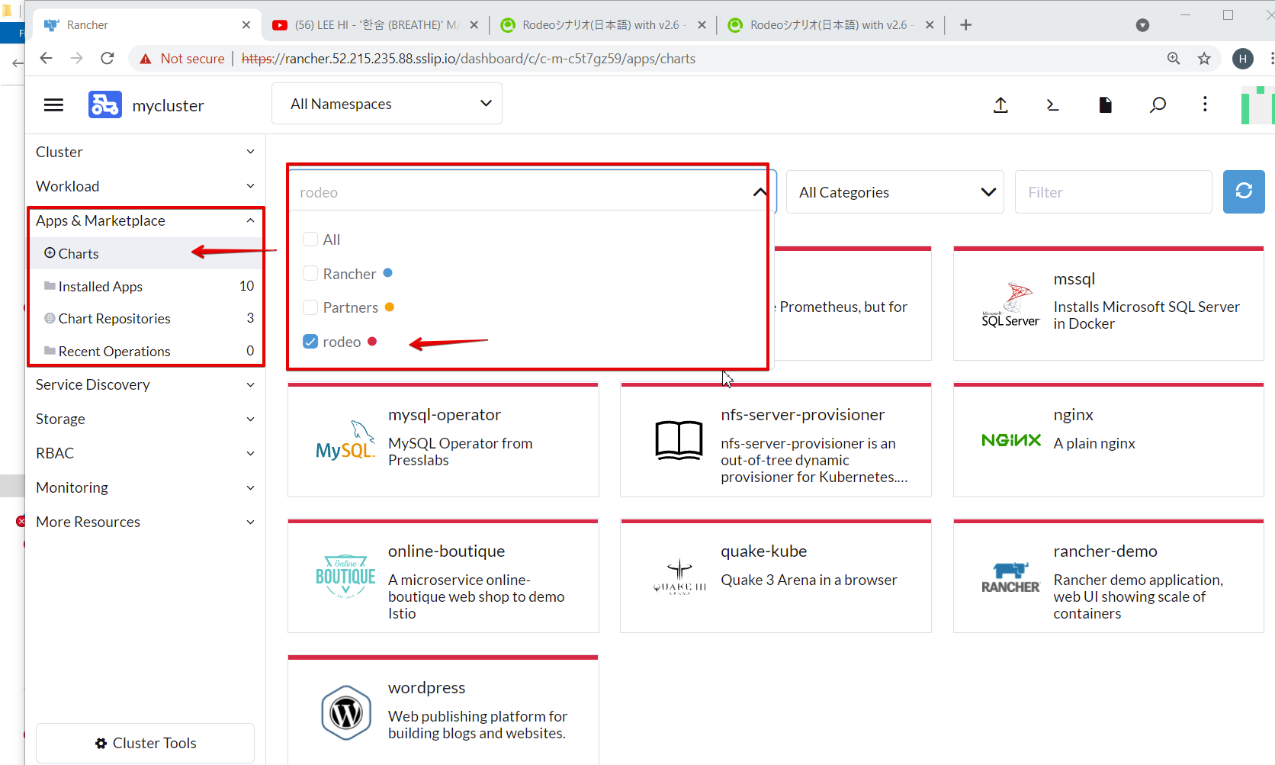Viewport: 1275px width, 765px height.
Task: Check the All repositories checkbox
Action: point(310,239)
